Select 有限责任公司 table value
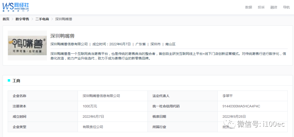The width and height of the screenshot is (294, 137). 93,127
